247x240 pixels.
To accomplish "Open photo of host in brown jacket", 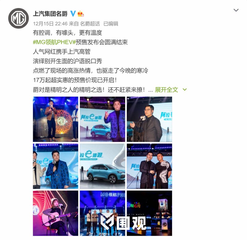I will 56,119.
